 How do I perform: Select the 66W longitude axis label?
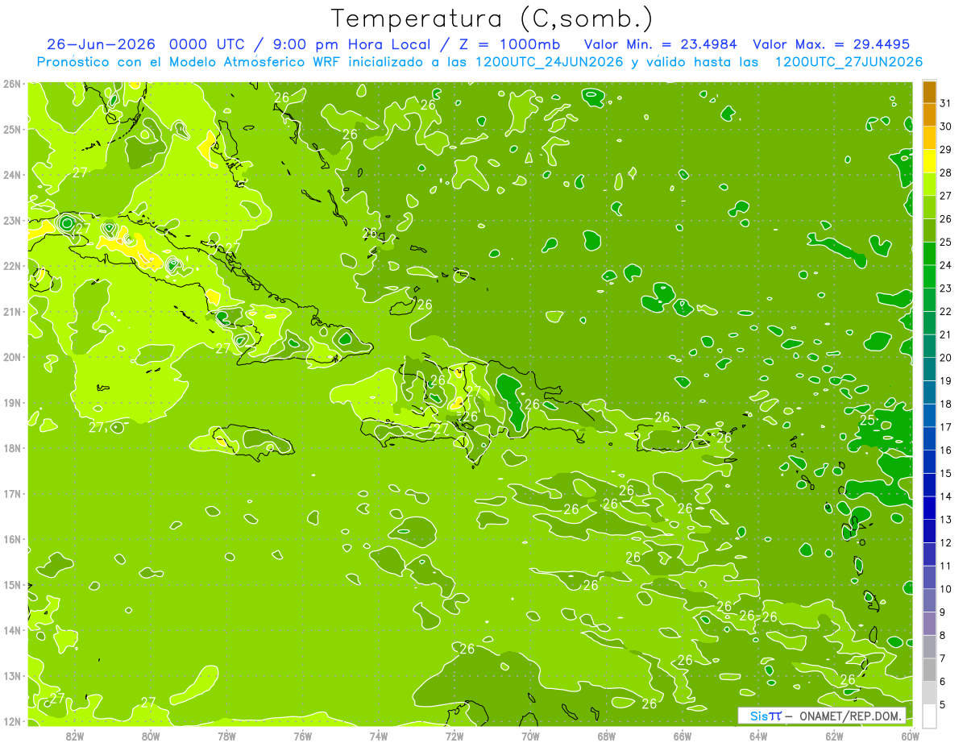683,736
